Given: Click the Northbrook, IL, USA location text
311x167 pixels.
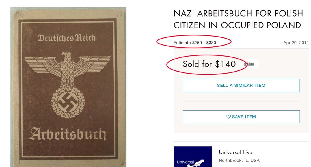Looking at the screenshot, I should 239,160.
